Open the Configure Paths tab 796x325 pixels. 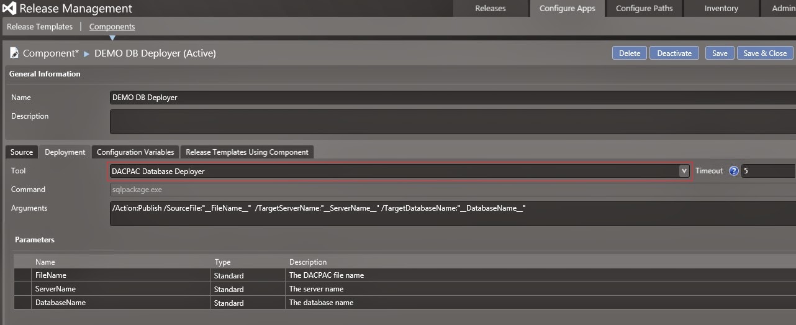click(644, 8)
